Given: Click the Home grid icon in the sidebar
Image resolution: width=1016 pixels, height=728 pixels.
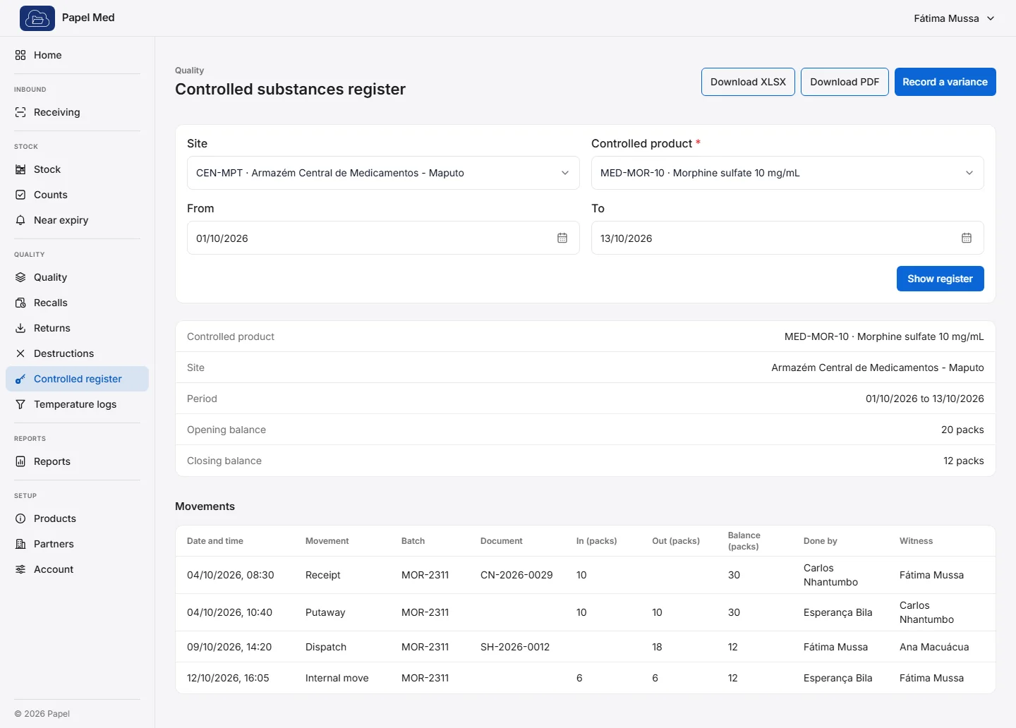Looking at the screenshot, I should 20,55.
